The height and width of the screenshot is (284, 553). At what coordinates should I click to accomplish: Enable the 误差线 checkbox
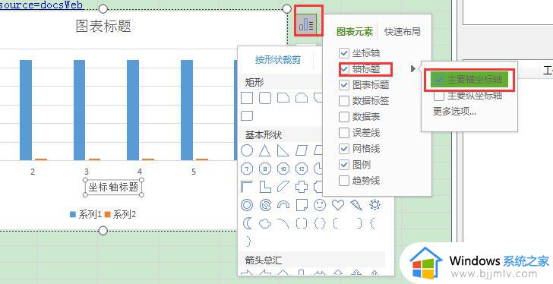(344, 133)
